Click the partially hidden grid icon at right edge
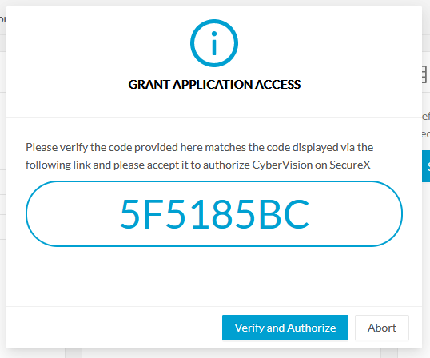Image resolution: width=430 pixels, height=358 pixels. tap(424, 74)
